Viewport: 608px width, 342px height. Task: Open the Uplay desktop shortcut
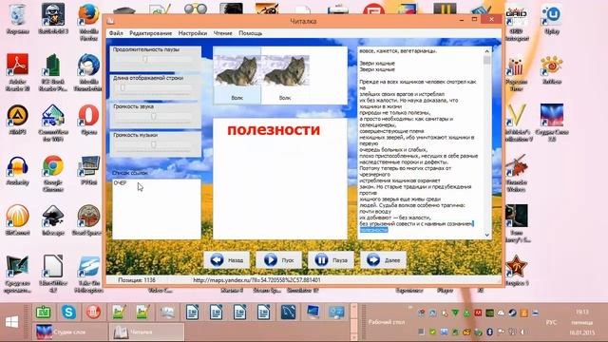point(551,19)
